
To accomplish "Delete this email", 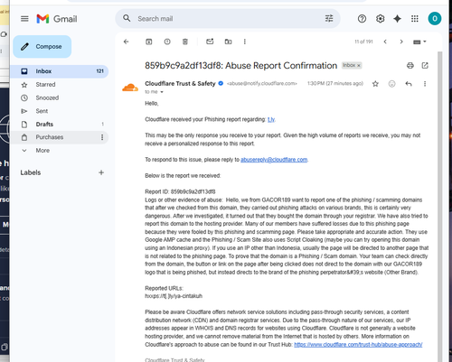I will [x=185, y=42].
